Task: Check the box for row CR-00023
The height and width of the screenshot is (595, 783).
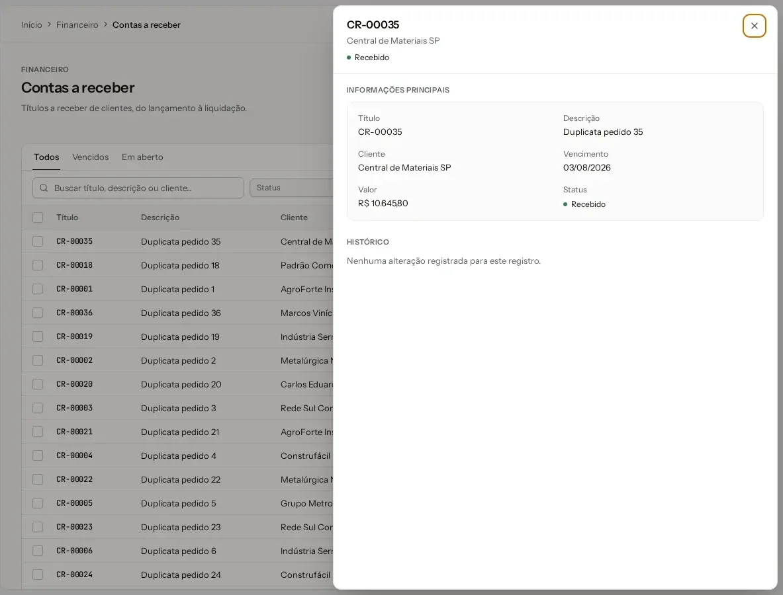Action: 38,527
